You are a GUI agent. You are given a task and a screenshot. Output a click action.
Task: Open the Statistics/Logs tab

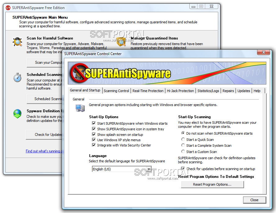click(x=208, y=91)
